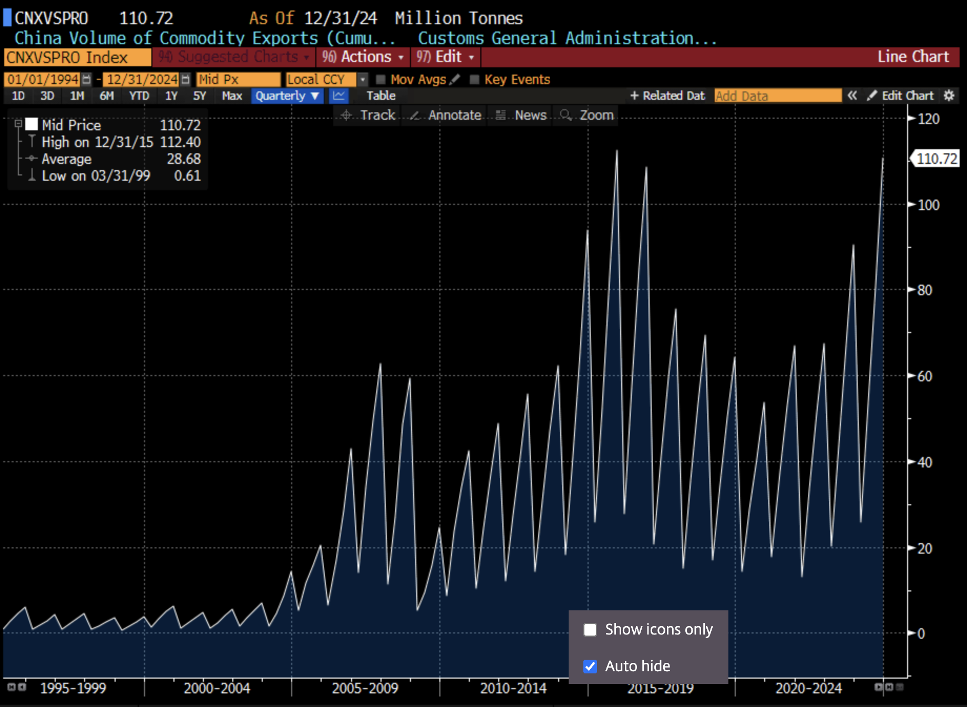The image size is (967, 707).
Task: Click the start date field 01/01/1994
Action: coord(43,79)
